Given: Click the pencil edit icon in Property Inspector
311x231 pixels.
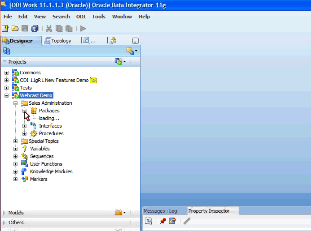Looking at the screenshot, I should coord(187,221).
